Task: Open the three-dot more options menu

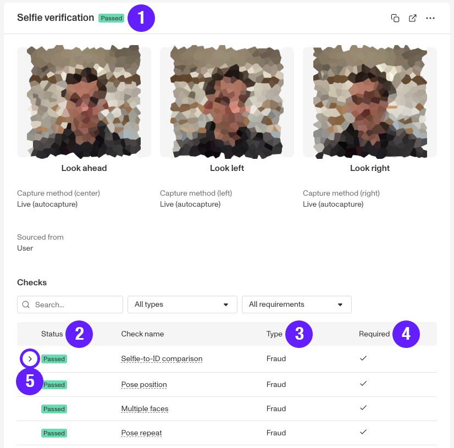Action: pyautogui.click(x=430, y=18)
